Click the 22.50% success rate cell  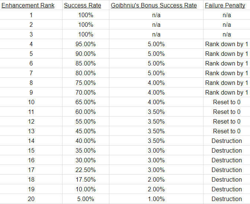point(86,170)
